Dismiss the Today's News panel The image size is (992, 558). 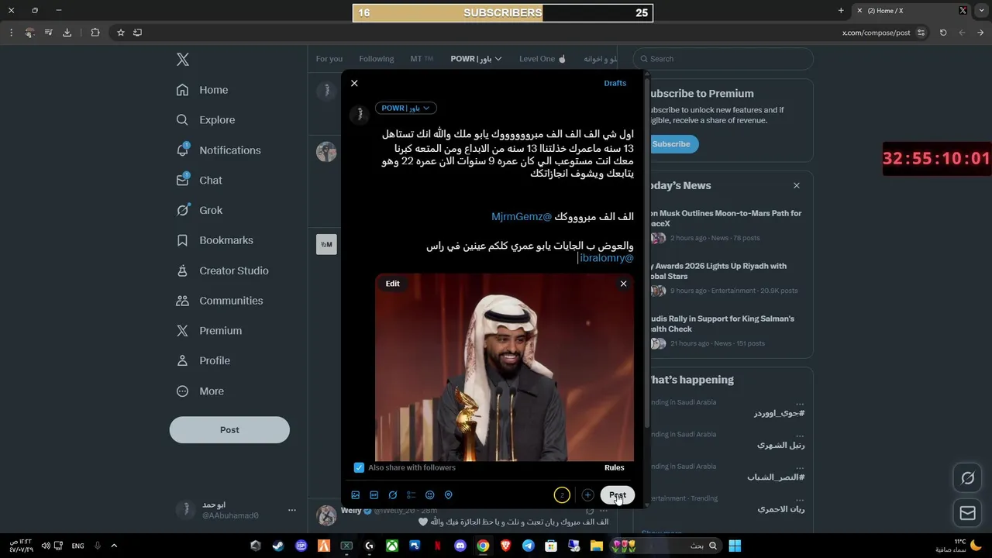point(797,186)
